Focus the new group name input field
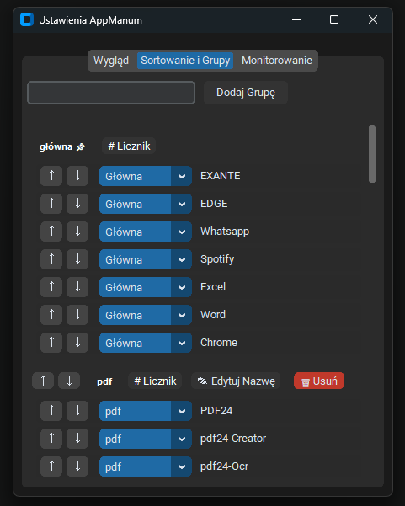The image size is (405, 506). (x=111, y=93)
